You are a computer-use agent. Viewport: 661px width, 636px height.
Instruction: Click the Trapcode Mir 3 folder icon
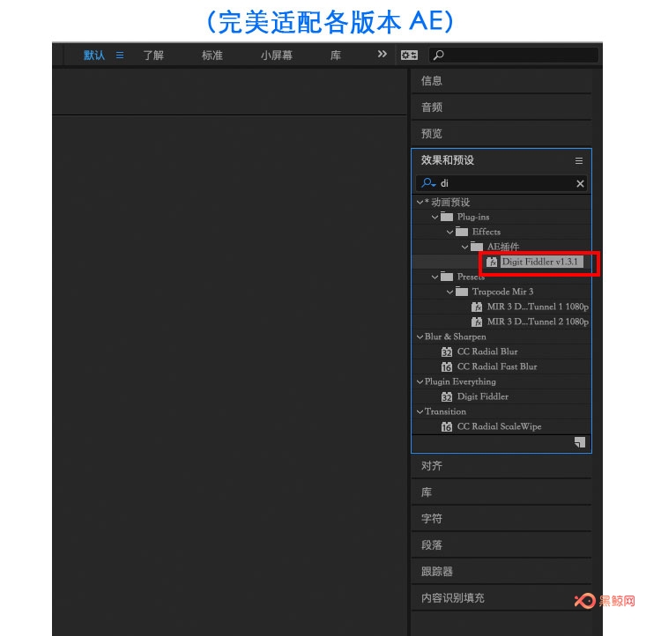pyautogui.click(x=462, y=292)
